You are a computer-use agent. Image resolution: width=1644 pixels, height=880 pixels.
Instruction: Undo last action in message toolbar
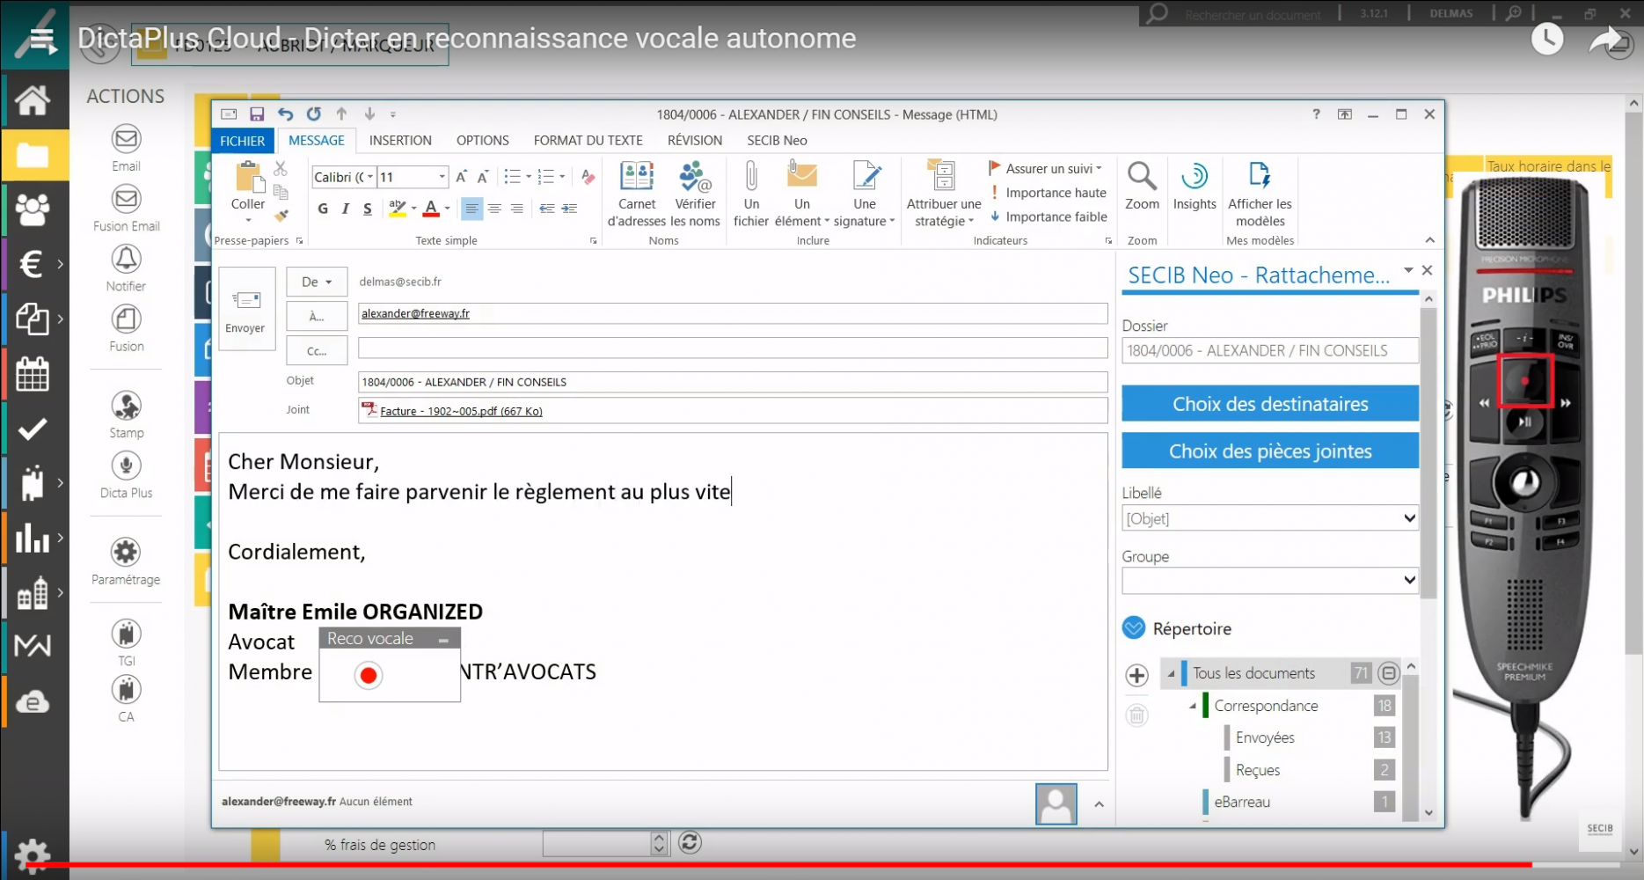click(285, 114)
